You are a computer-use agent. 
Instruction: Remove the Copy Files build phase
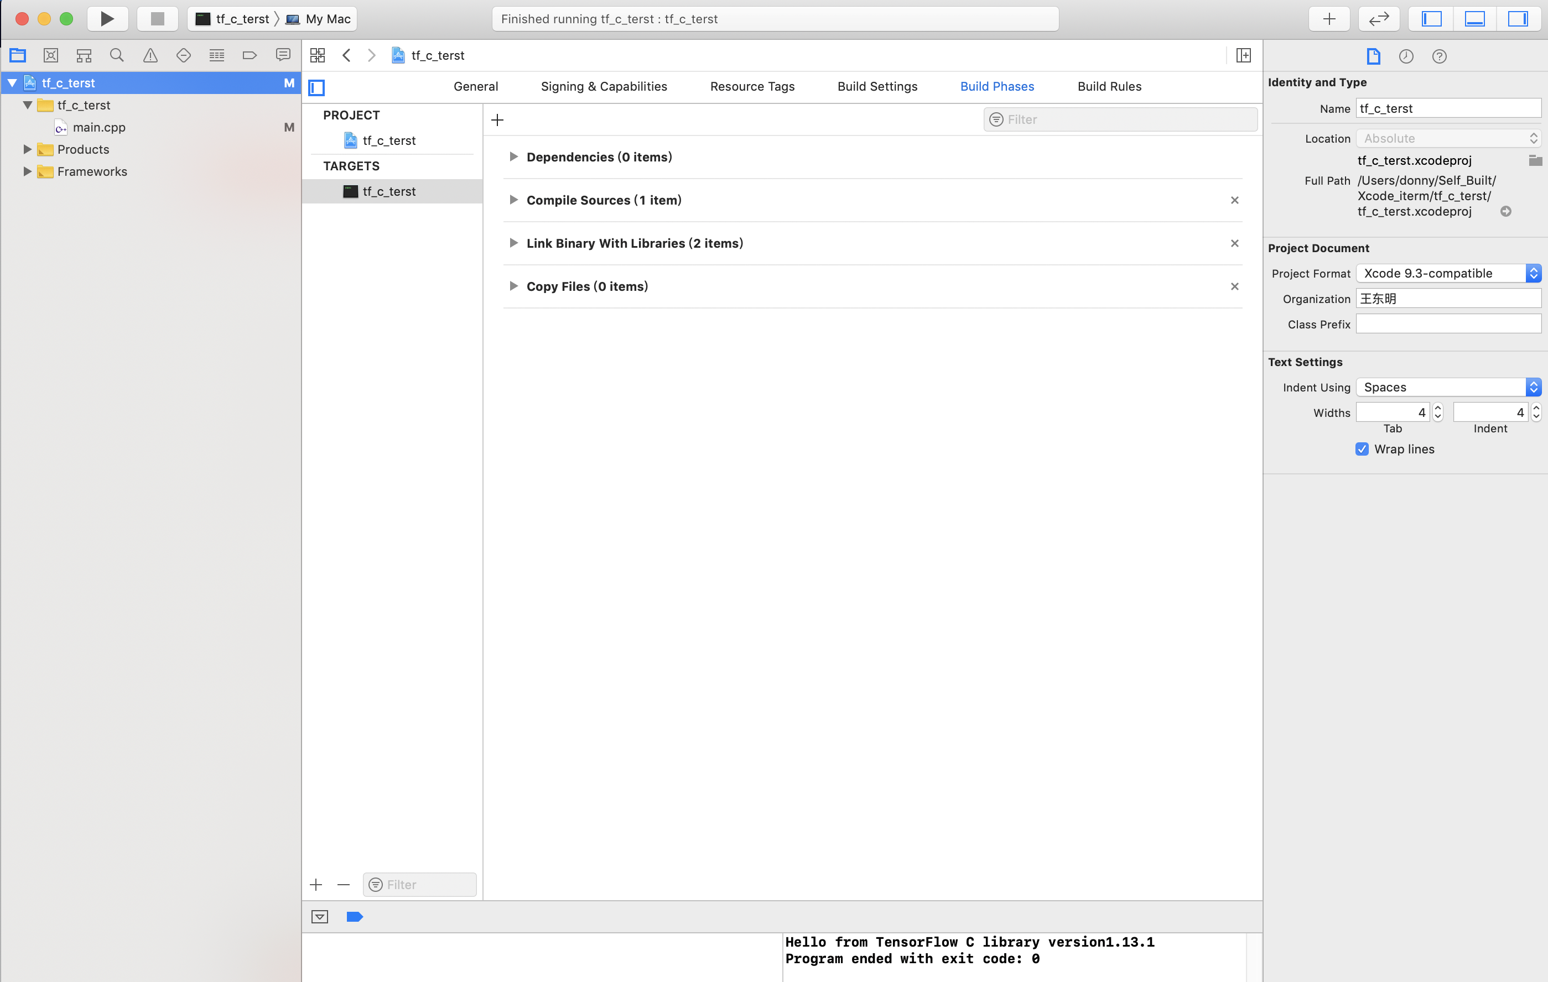1234,286
